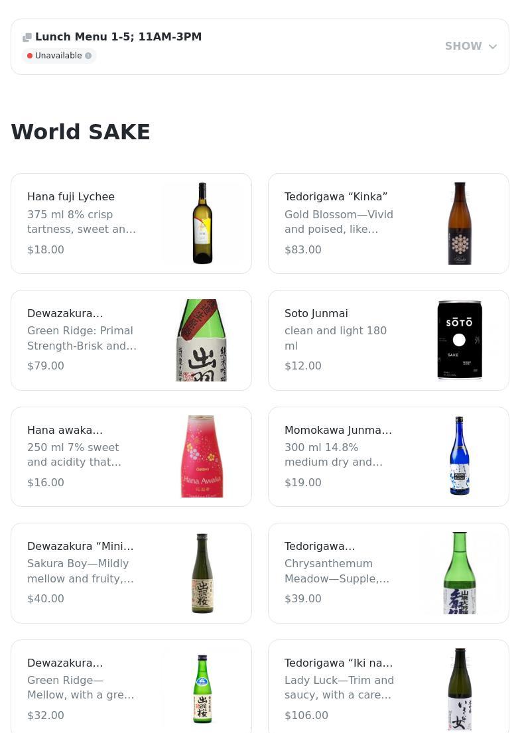Click the Dewazakura Mini bottle photo
The height and width of the screenshot is (733, 520).
[202, 573]
